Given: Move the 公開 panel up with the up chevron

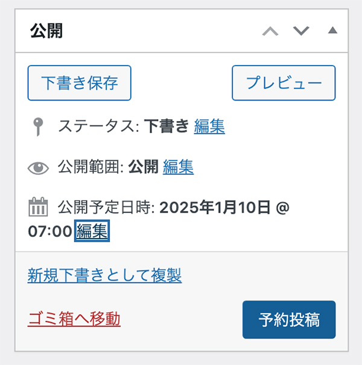Looking at the screenshot, I should point(270,31).
